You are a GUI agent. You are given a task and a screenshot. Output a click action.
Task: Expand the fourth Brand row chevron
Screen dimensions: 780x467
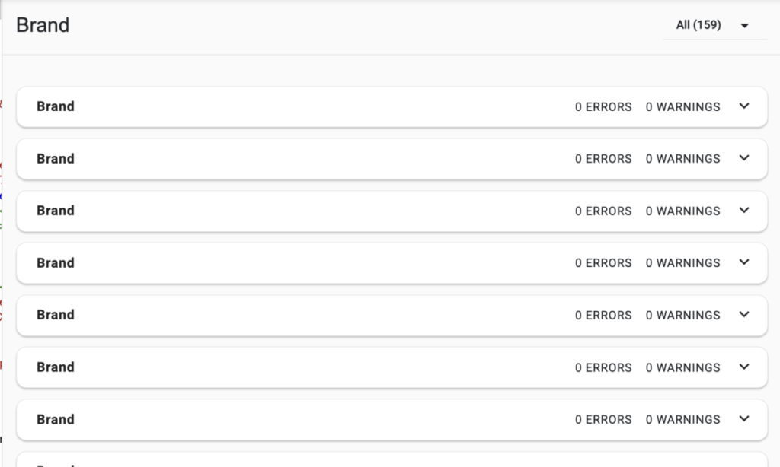[x=744, y=262]
